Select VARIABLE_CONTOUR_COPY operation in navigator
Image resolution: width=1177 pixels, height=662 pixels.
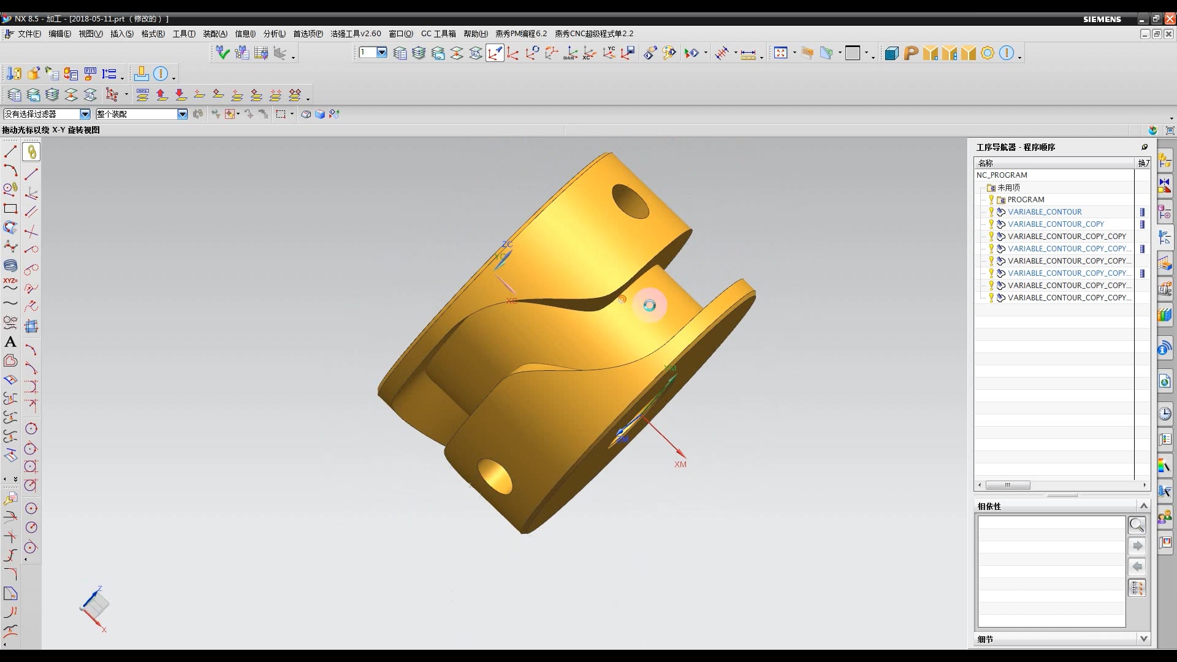(1056, 224)
